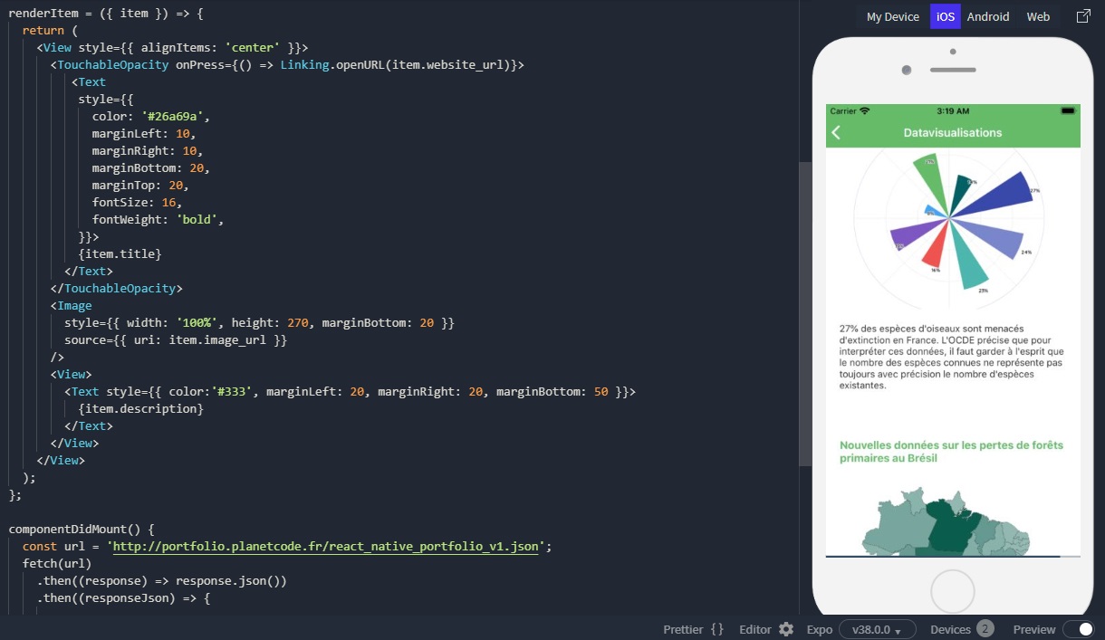The height and width of the screenshot is (640, 1105).
Task: Toggle the Preview switch off
Action: 1078,629
